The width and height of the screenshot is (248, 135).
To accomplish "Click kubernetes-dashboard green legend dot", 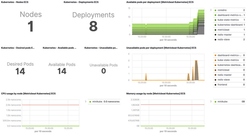I will [x=215, y=25].
